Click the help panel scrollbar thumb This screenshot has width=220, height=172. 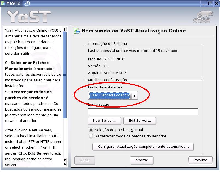(x=65, y=75)
